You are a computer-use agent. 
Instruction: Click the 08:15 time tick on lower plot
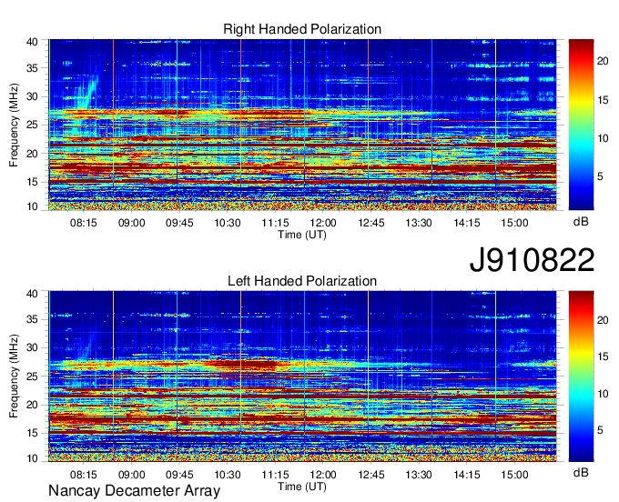[x=84, y=475]
